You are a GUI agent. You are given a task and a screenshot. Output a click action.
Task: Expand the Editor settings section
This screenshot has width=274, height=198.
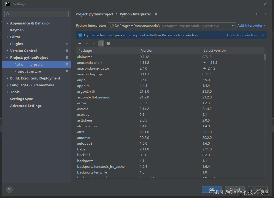(7, 37)
